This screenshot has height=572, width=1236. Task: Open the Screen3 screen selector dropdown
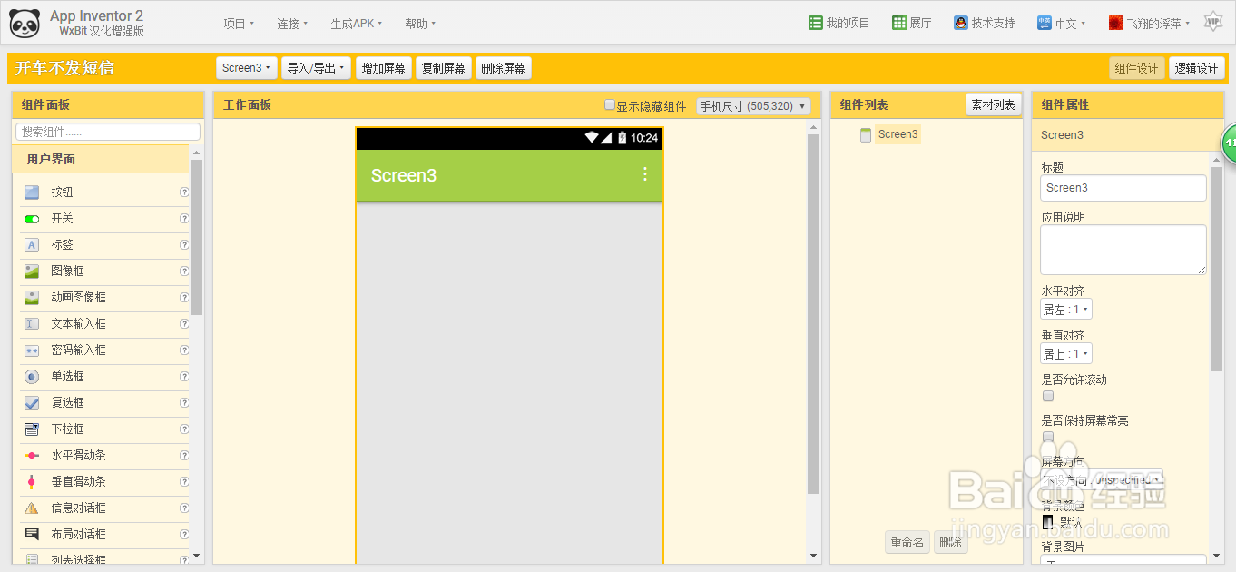pyautogui.click(x=246, y=68)
